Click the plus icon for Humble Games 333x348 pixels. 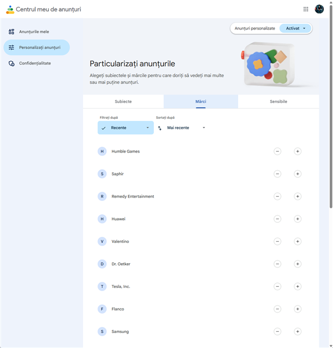coord(298,151)
